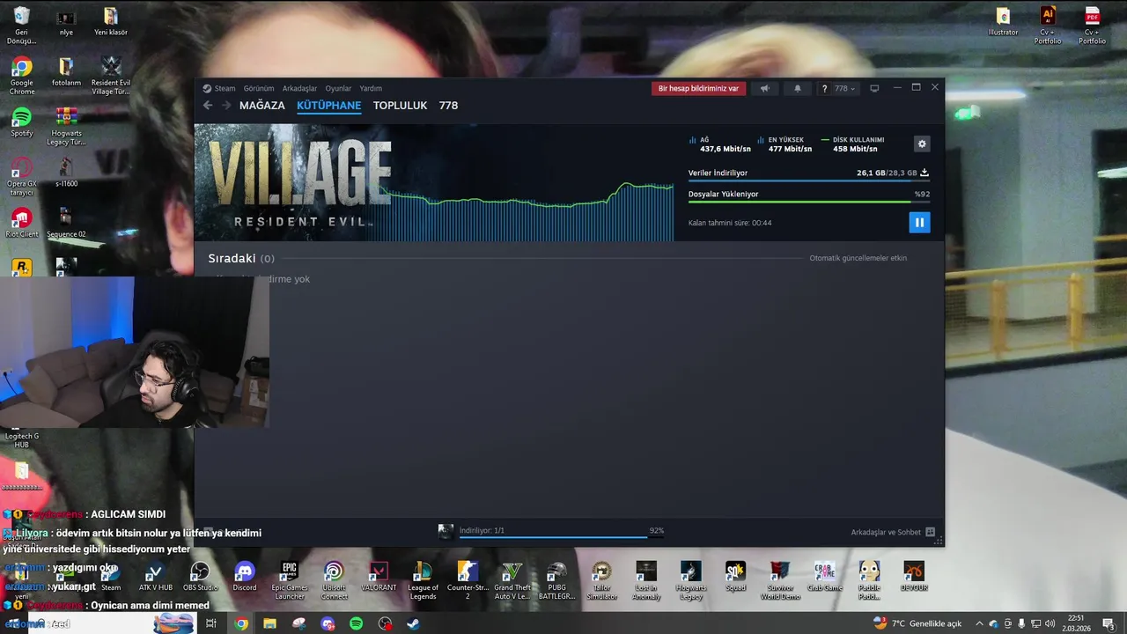Pause the Resident Evil Village download
Screen dimensions: 1127x634
(x=919, y=222)
